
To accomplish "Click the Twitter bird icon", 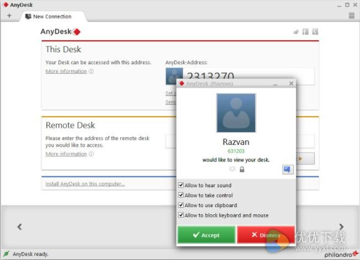I will 296,31.
